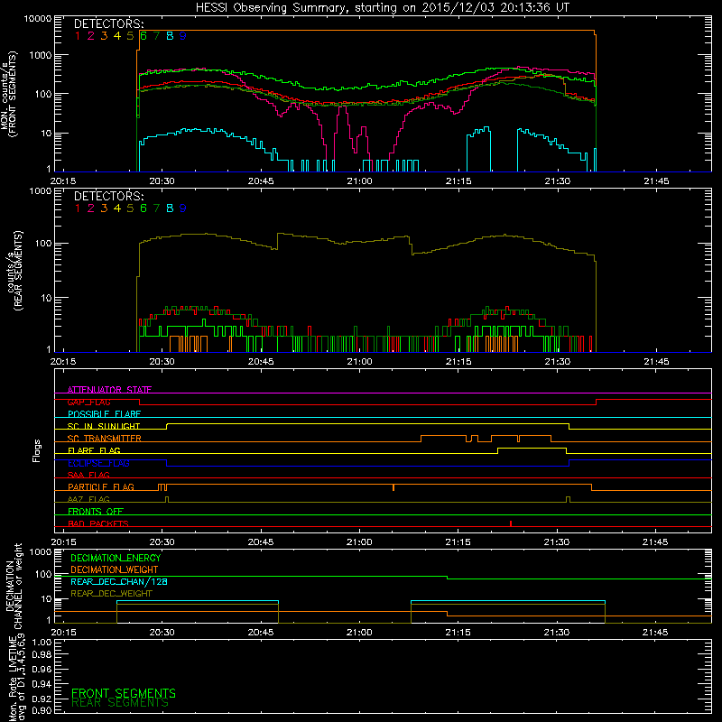
Task: Select the SC_TRANSMITTER flag label
Action: 105,439
